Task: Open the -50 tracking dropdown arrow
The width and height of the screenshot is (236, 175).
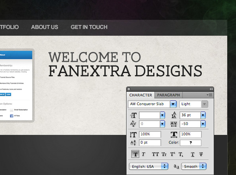Action: 203,124
